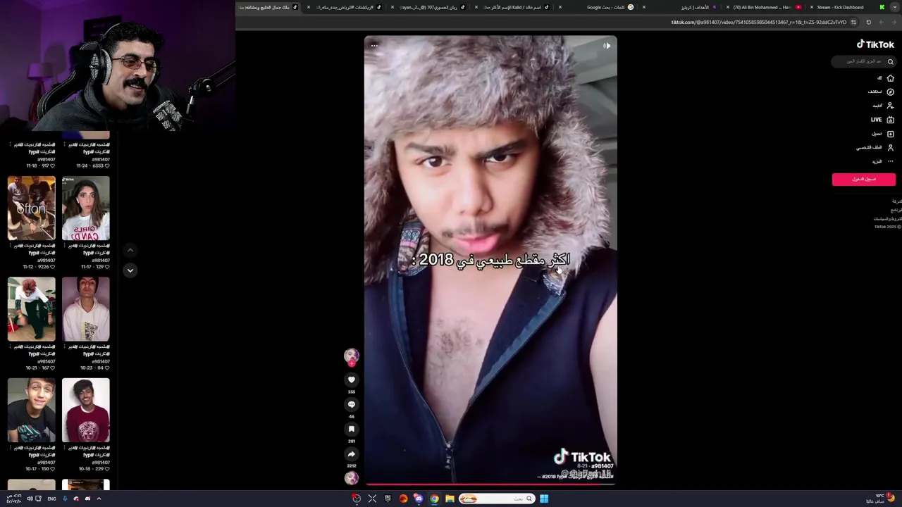Open the Explore compass sidebar item
The height and width of the screenshot is (507, 902).
click(x=881, y=92)
